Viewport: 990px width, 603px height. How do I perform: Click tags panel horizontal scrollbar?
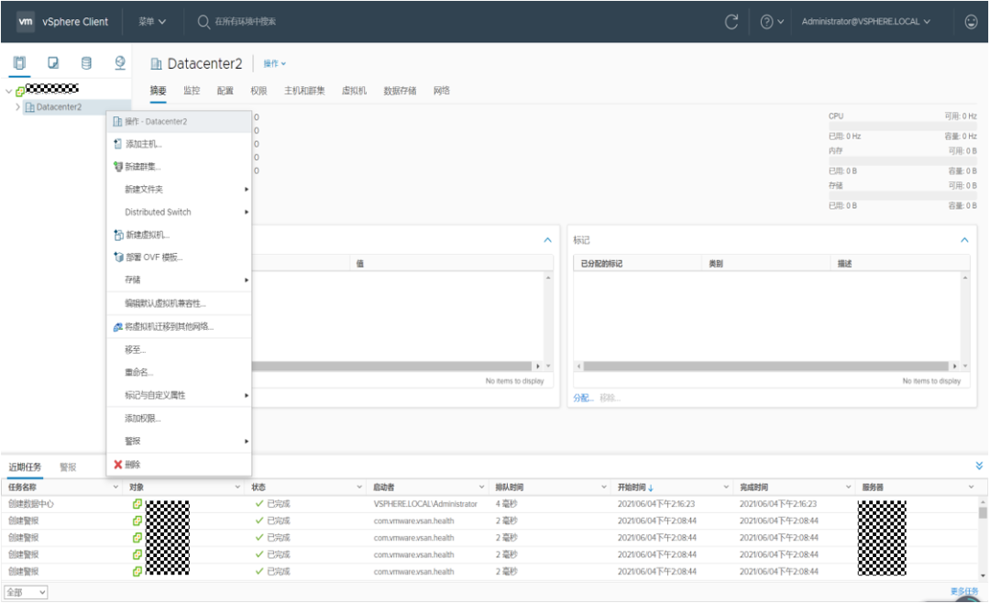point(765,367)
